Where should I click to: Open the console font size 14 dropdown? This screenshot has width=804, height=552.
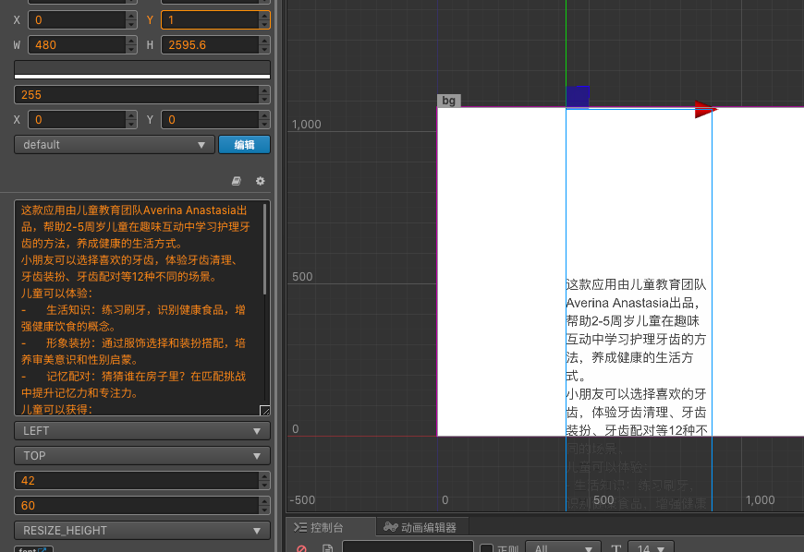click(x=651, y=548)
